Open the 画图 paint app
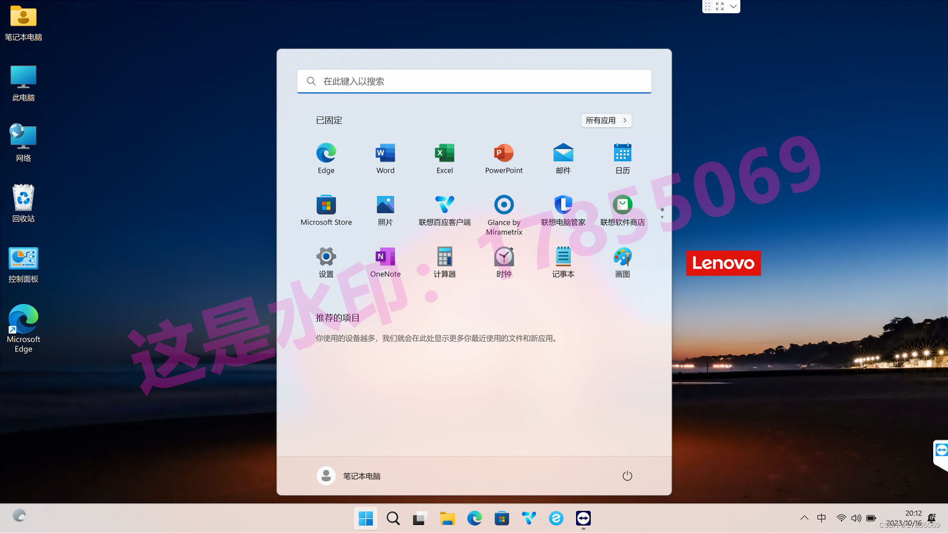Viewport: 948px width, 533px height. 622,262
